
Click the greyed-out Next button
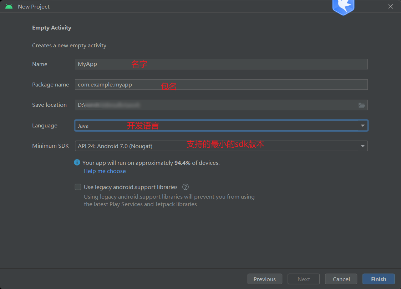[x=304, y=279]
